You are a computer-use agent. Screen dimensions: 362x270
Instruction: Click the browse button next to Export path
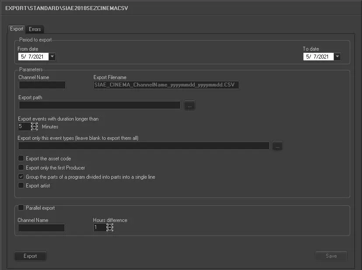click(x=190, y=105)
